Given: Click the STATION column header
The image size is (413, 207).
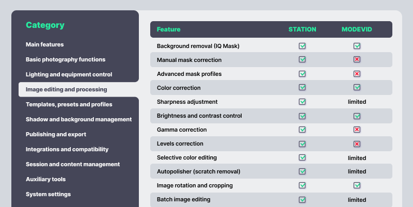Looking at the screenshot, I should tap(303, 29).
